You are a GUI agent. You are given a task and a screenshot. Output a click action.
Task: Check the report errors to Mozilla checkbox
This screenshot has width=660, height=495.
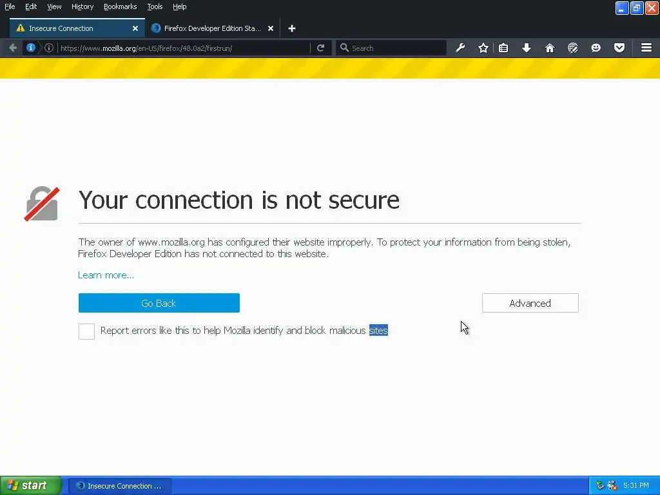coord(87,331)
